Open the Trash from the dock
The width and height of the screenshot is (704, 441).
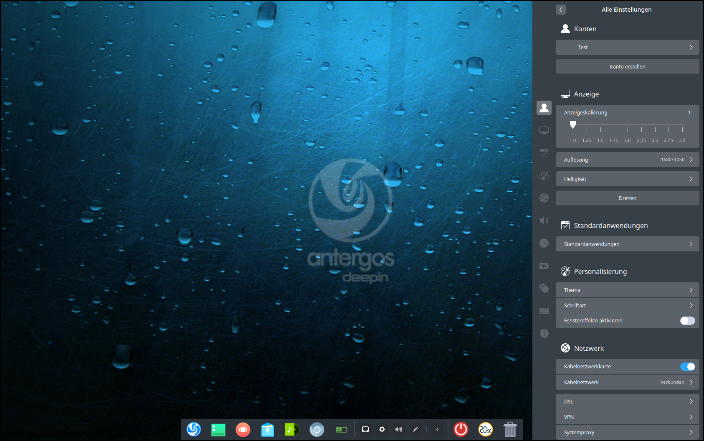[x=510, y=429]
